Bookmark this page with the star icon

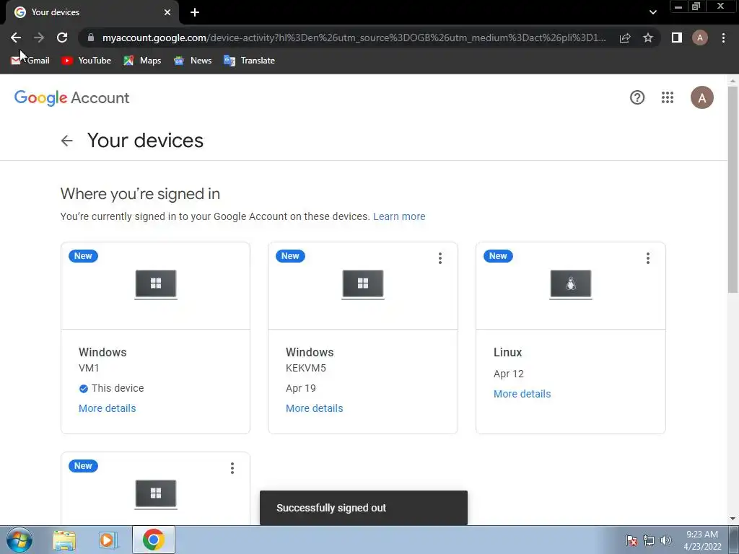(648, 38)
